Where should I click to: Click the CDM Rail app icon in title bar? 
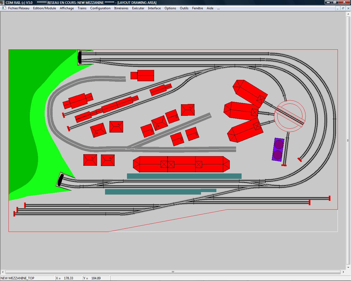click(2, 2)
